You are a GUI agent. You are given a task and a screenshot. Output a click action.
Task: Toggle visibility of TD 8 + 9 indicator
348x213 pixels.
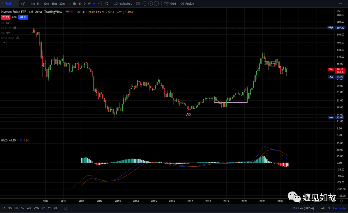tap(15, 28)
